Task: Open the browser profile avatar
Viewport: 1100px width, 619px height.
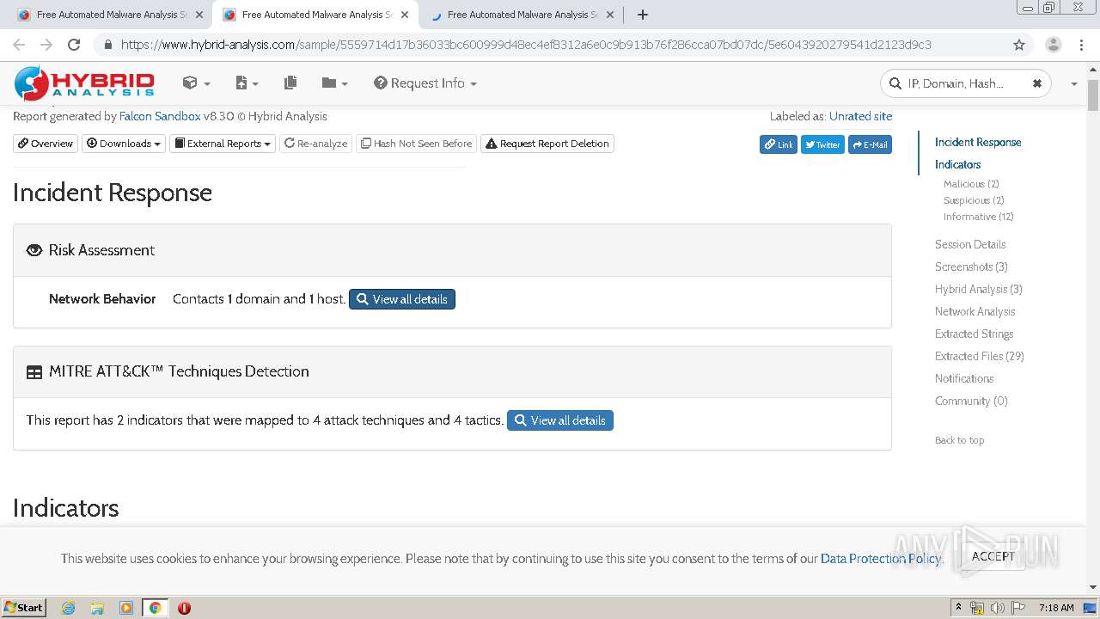Action: point(1053,45)
